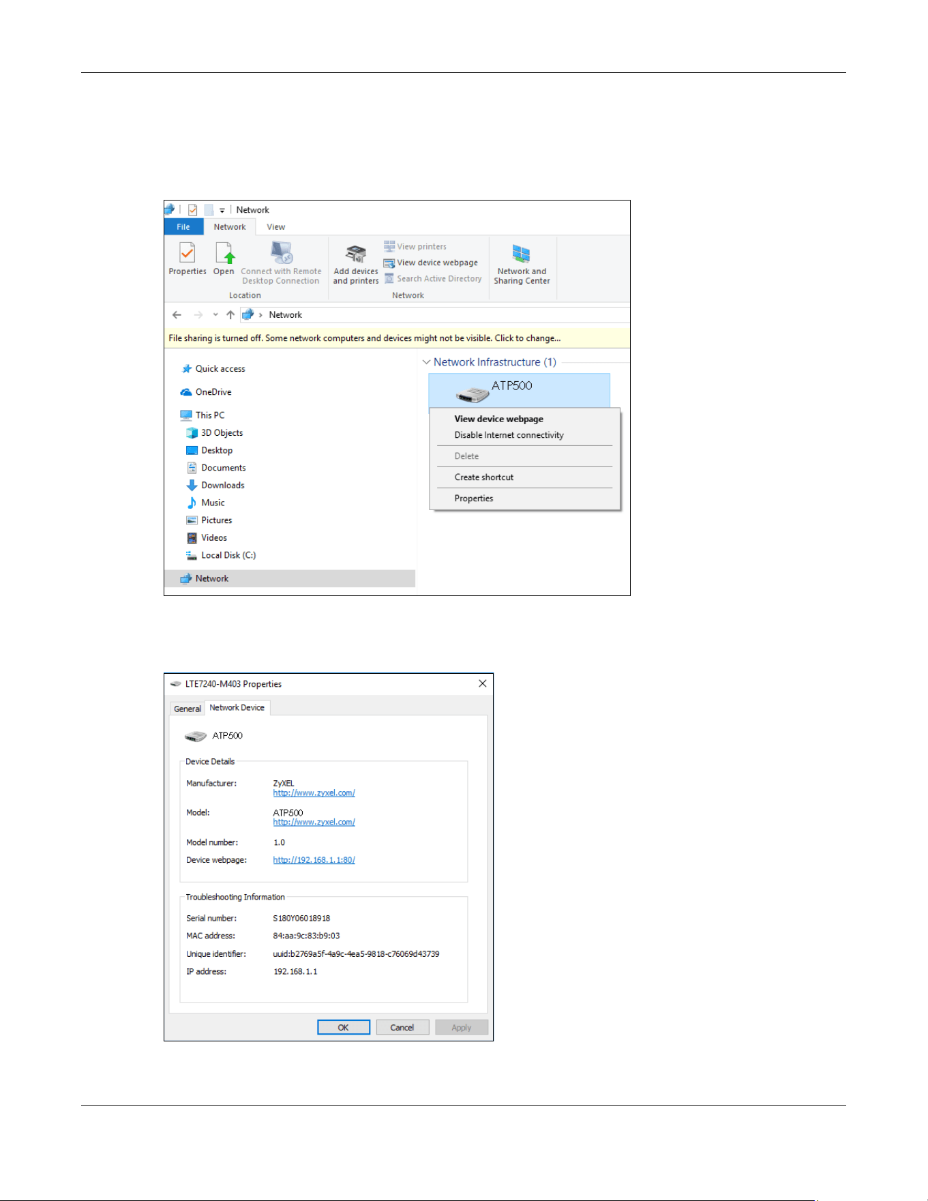Choose Properties from the context menu
The width and height of the screenshot is (928, 1201).
click(524, 499)
